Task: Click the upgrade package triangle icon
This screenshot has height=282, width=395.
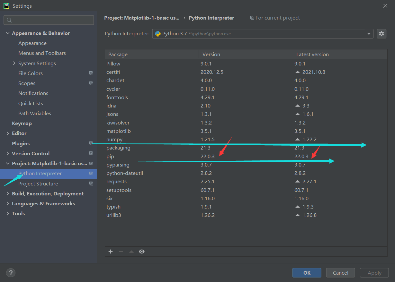Action: pyautogui.click(x=131, y=252)
